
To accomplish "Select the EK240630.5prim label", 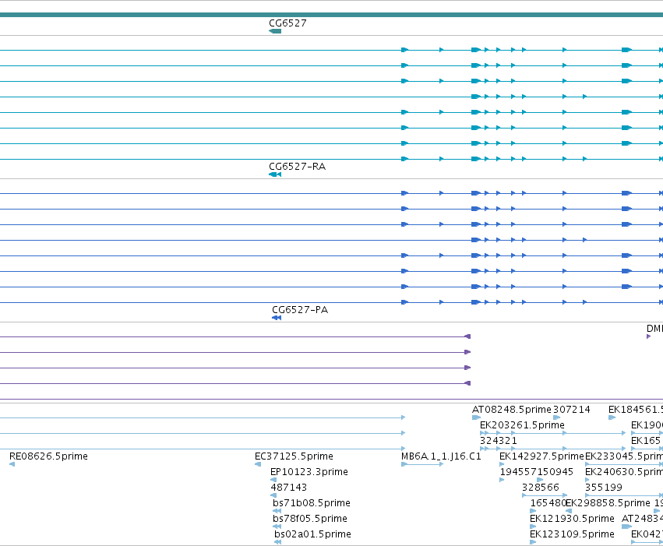I will click(624, 472).
